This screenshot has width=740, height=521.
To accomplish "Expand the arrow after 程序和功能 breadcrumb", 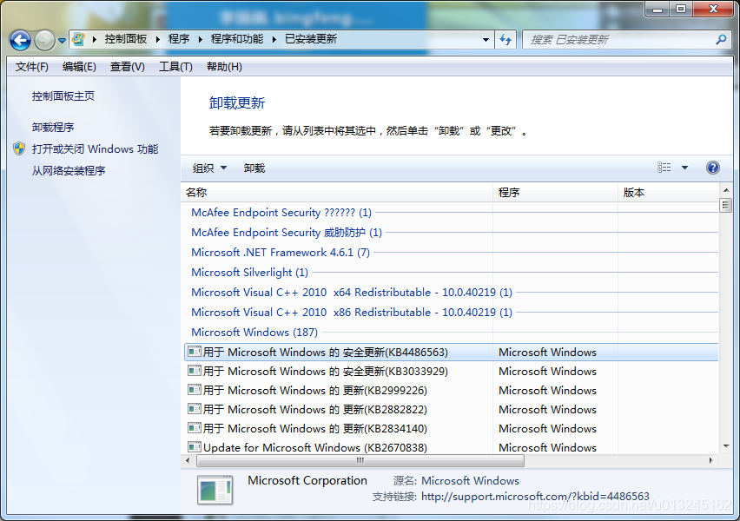I will [274, 40].
